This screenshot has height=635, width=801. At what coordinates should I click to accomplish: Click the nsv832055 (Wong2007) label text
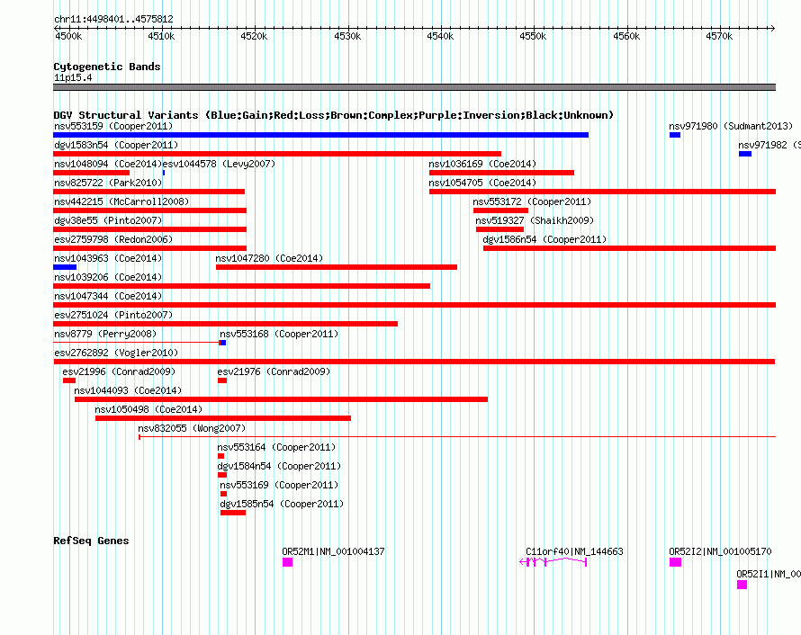tap(192, 428)
